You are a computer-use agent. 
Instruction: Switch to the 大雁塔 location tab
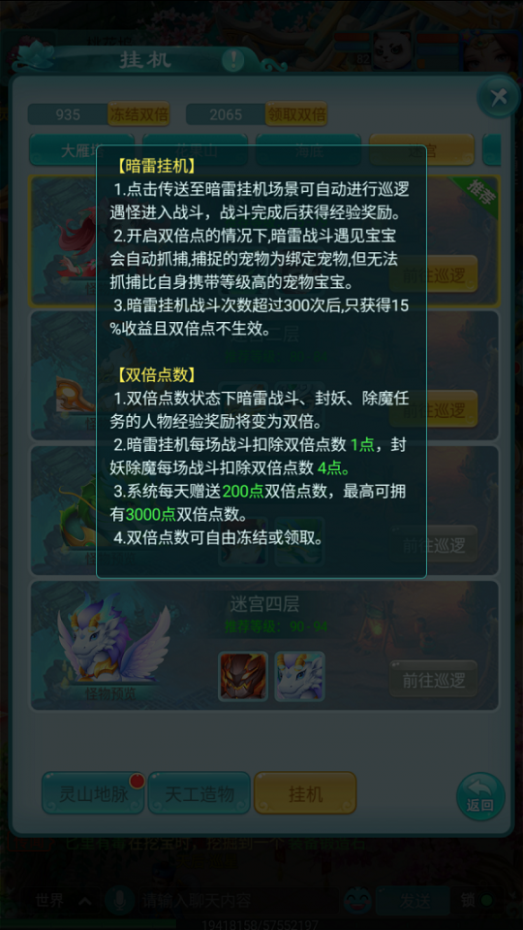click(x=82, y=150)
